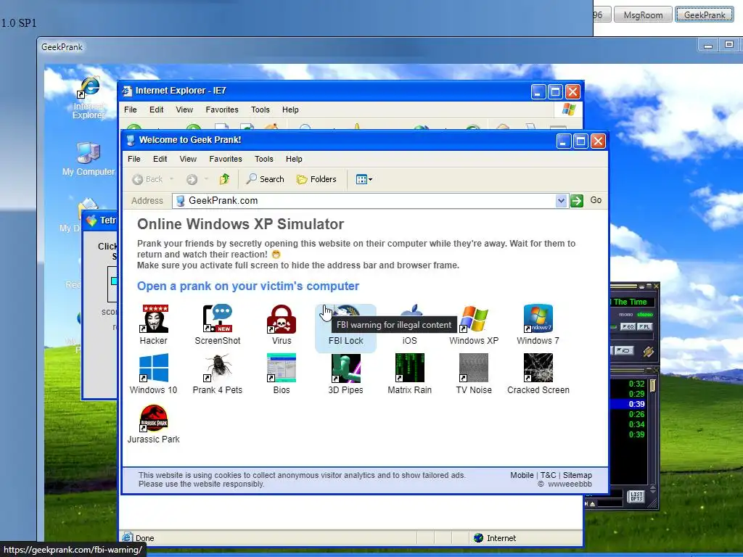Viewport: 743px width, 557px height.
Task: Click the Go label beside address bar
Action: click(596, 200)
